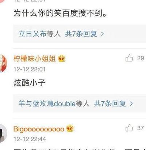Select comment 为什么你的笑百度搜不到。

click(x=60, y=13)
